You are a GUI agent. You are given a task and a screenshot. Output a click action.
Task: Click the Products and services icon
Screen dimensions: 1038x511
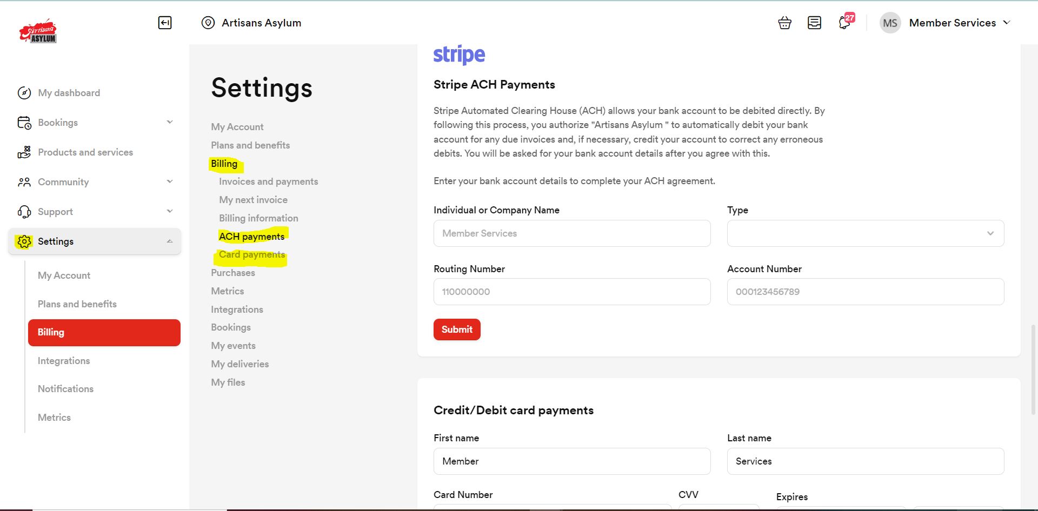point(24,152)
